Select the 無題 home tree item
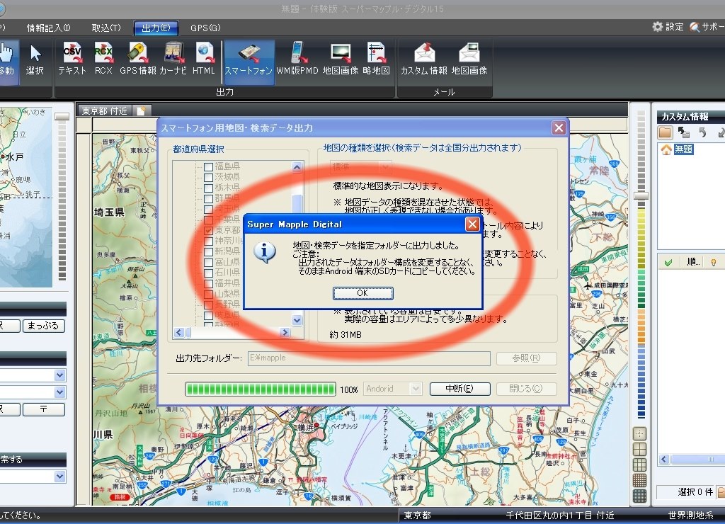This screenshot has height=524, width=725. click(x=683, y=149)
